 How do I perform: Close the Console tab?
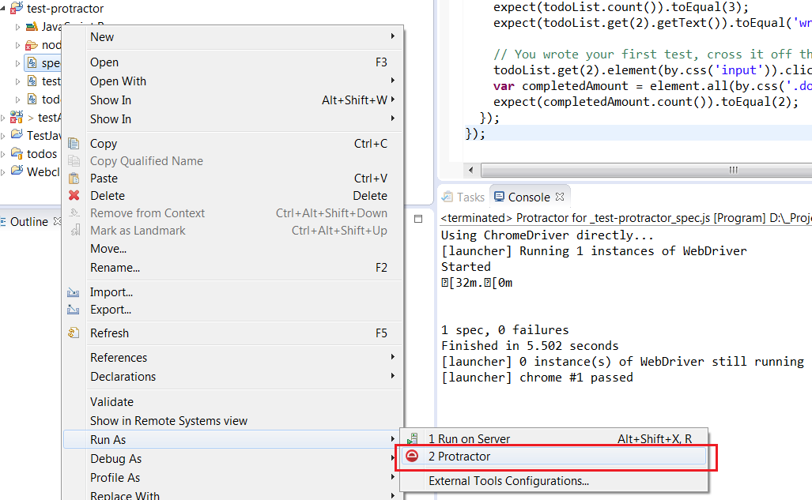pyautogui.click(x=560, y=197)
